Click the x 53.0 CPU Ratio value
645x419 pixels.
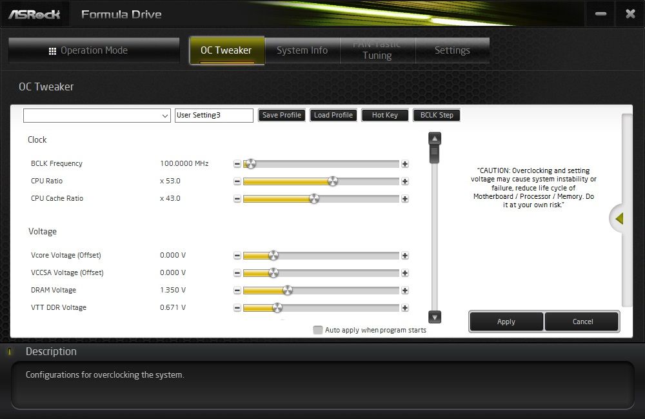click(x=170, y=181)
